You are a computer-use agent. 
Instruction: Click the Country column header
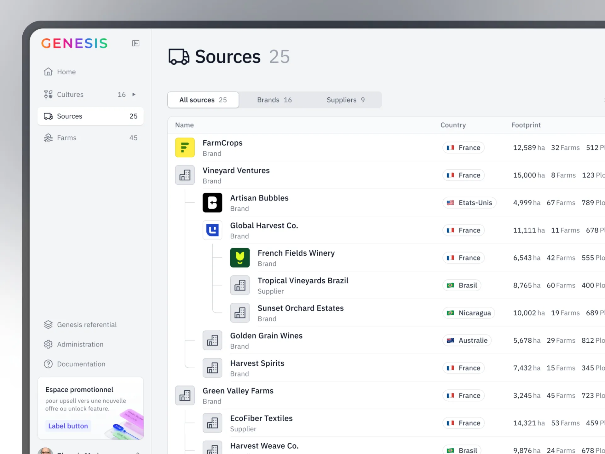click(453, 125)
